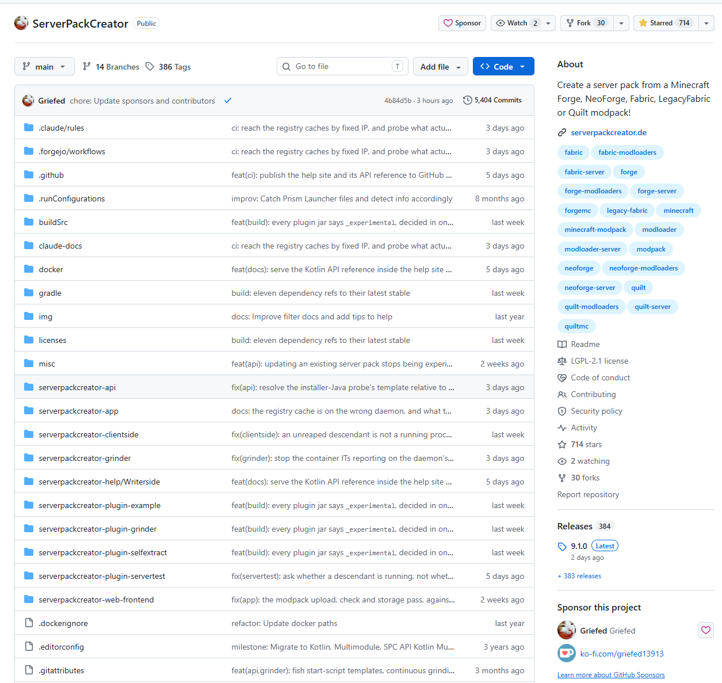Click the folder icon beside buildSrc
Viewport: 722px width, 683px height.
(29, 222)
